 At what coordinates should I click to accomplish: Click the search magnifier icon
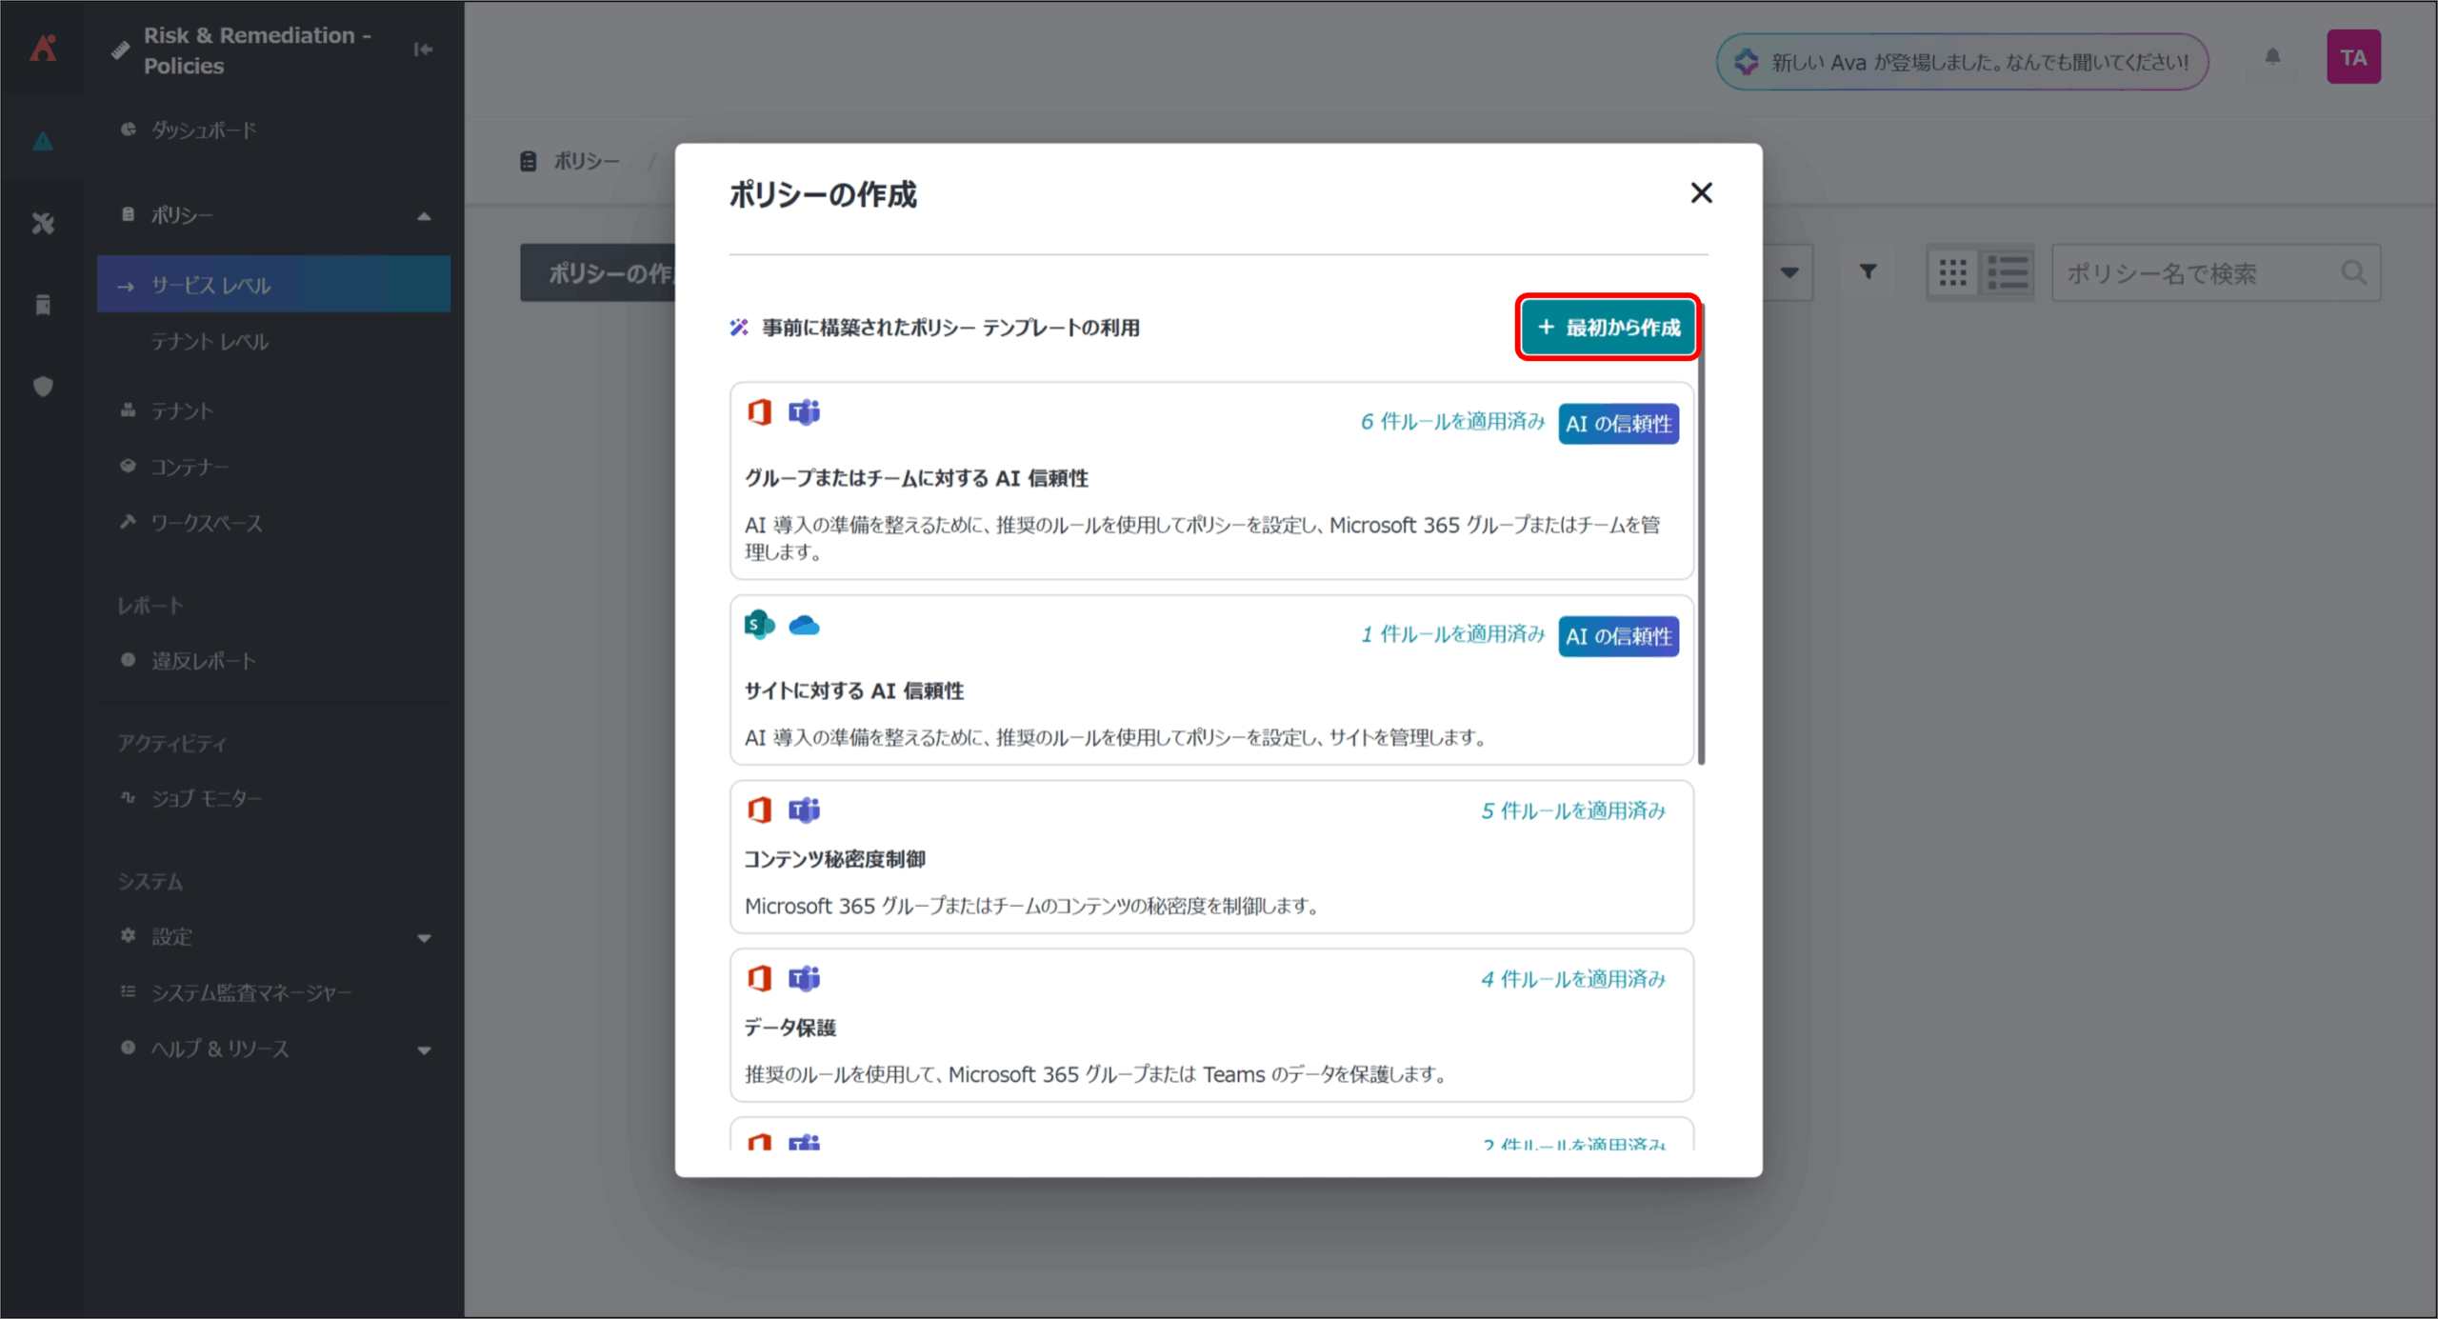tap(2353, 273)
